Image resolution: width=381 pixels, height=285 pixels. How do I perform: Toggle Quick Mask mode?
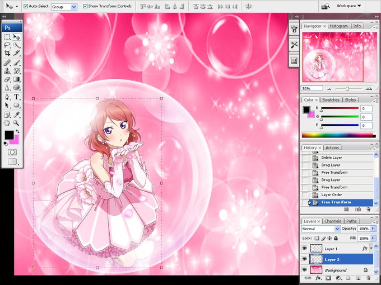point(12,152)
